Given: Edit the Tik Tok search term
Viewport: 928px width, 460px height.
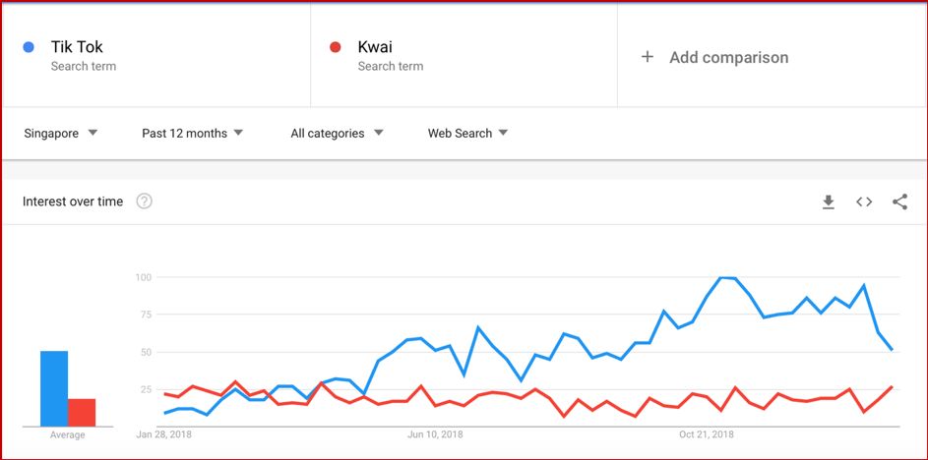Looking at the screenshot, I should [77, 47].
